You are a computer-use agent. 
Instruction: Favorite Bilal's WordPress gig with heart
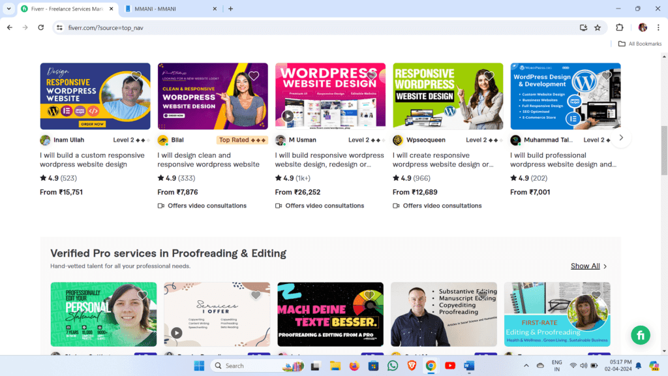[254, 76]
